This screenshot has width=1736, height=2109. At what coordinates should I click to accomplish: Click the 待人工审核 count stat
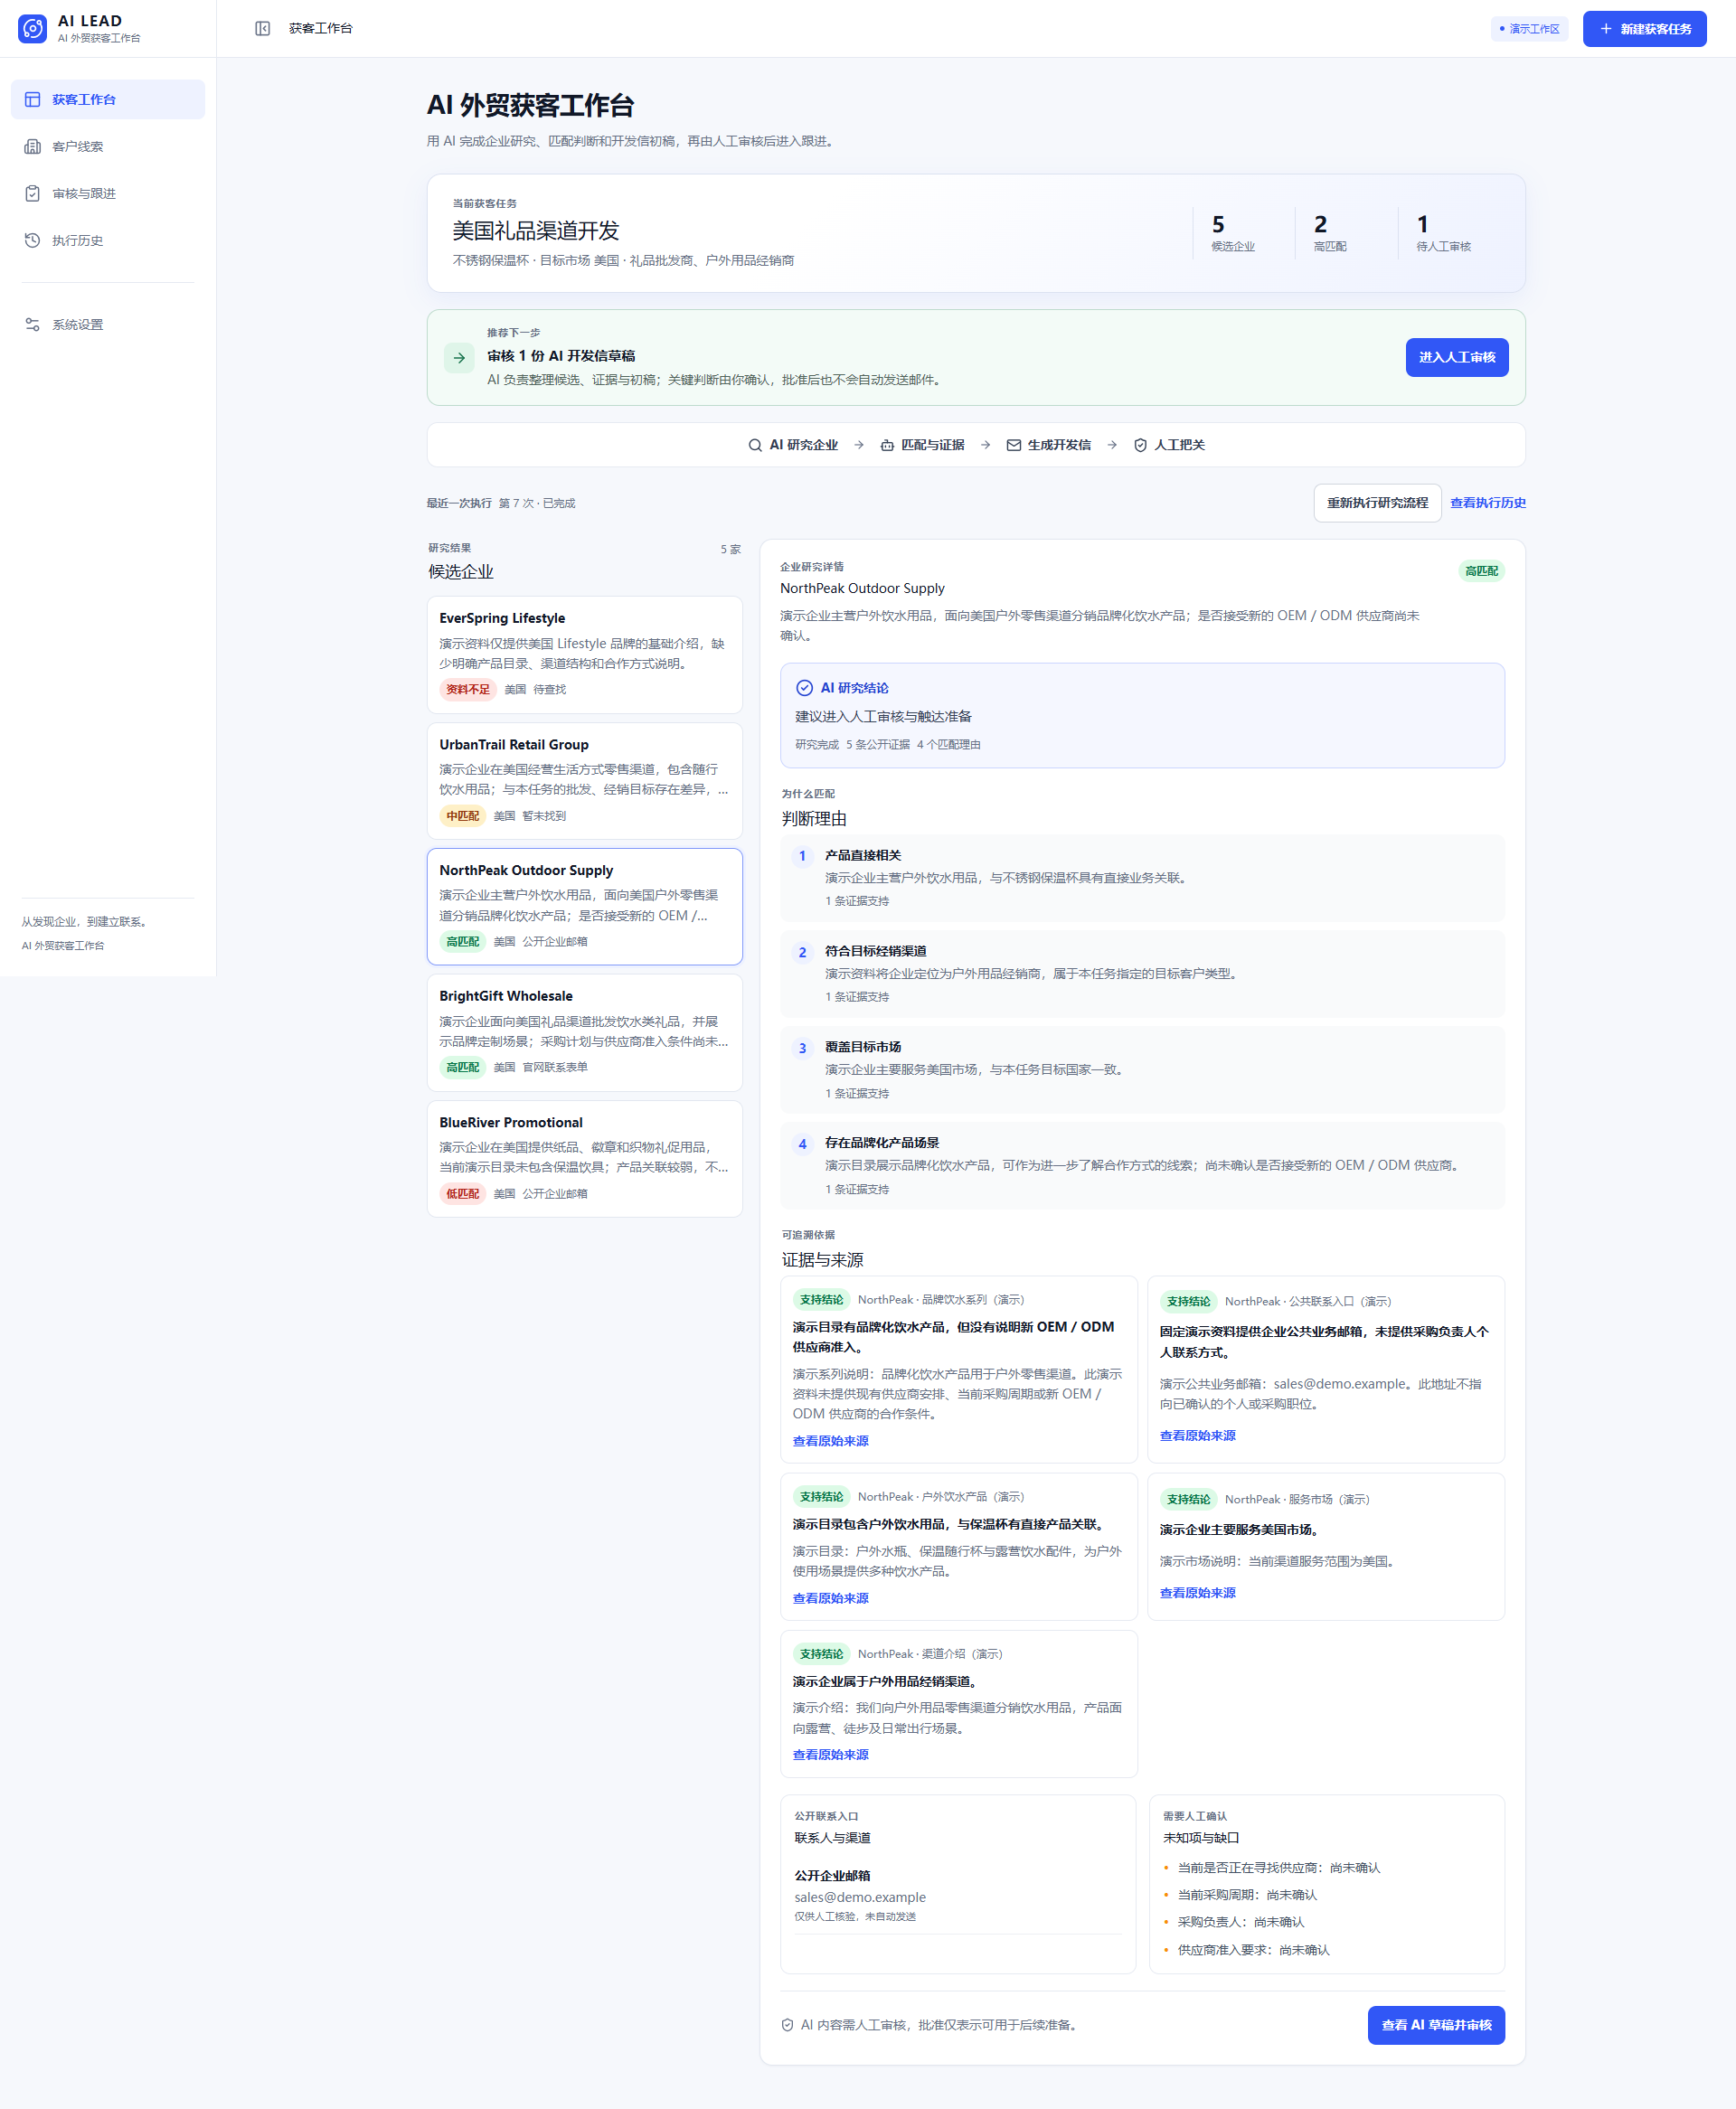pos(1443,233)
